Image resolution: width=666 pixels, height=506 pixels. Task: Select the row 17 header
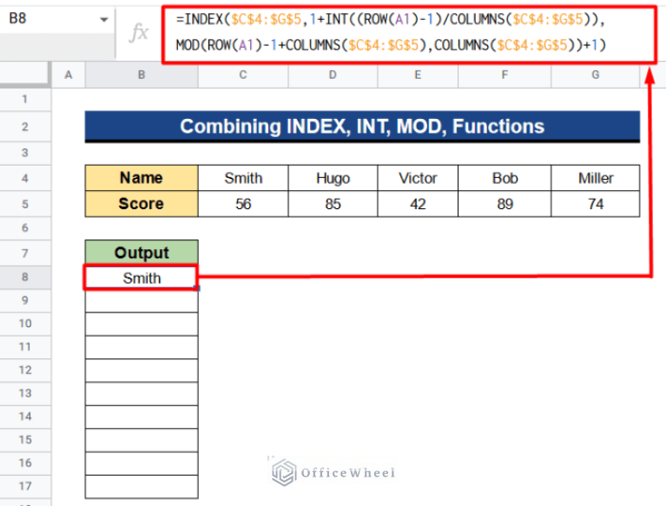tap(25, 486)
